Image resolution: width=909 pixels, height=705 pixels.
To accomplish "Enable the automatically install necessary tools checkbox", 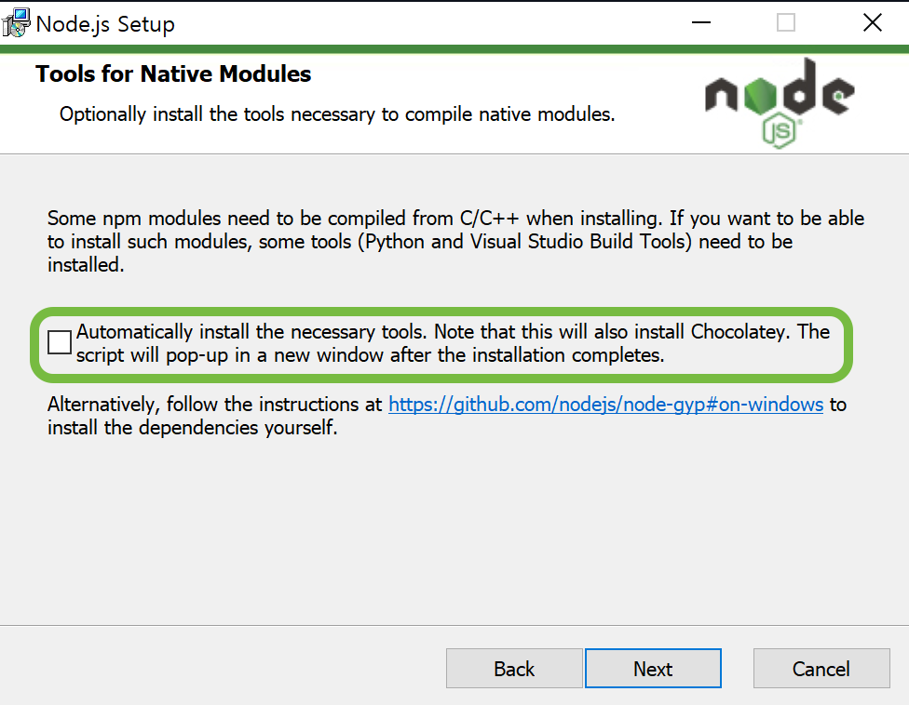I will 59,342.
